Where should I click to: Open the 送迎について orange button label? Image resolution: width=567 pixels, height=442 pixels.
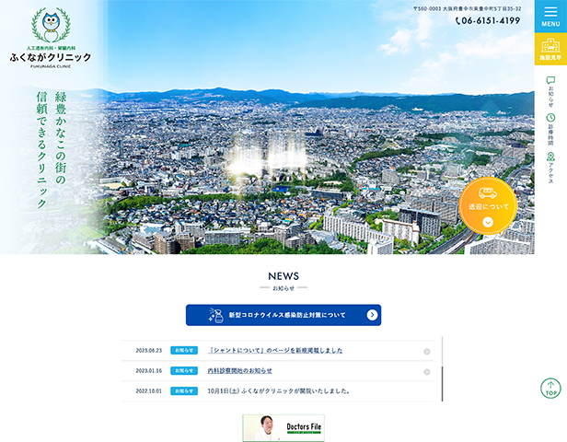tap(489, 206)
